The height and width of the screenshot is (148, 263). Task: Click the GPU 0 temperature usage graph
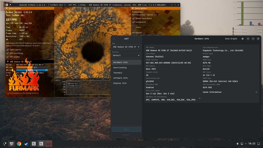coord(88,88)
